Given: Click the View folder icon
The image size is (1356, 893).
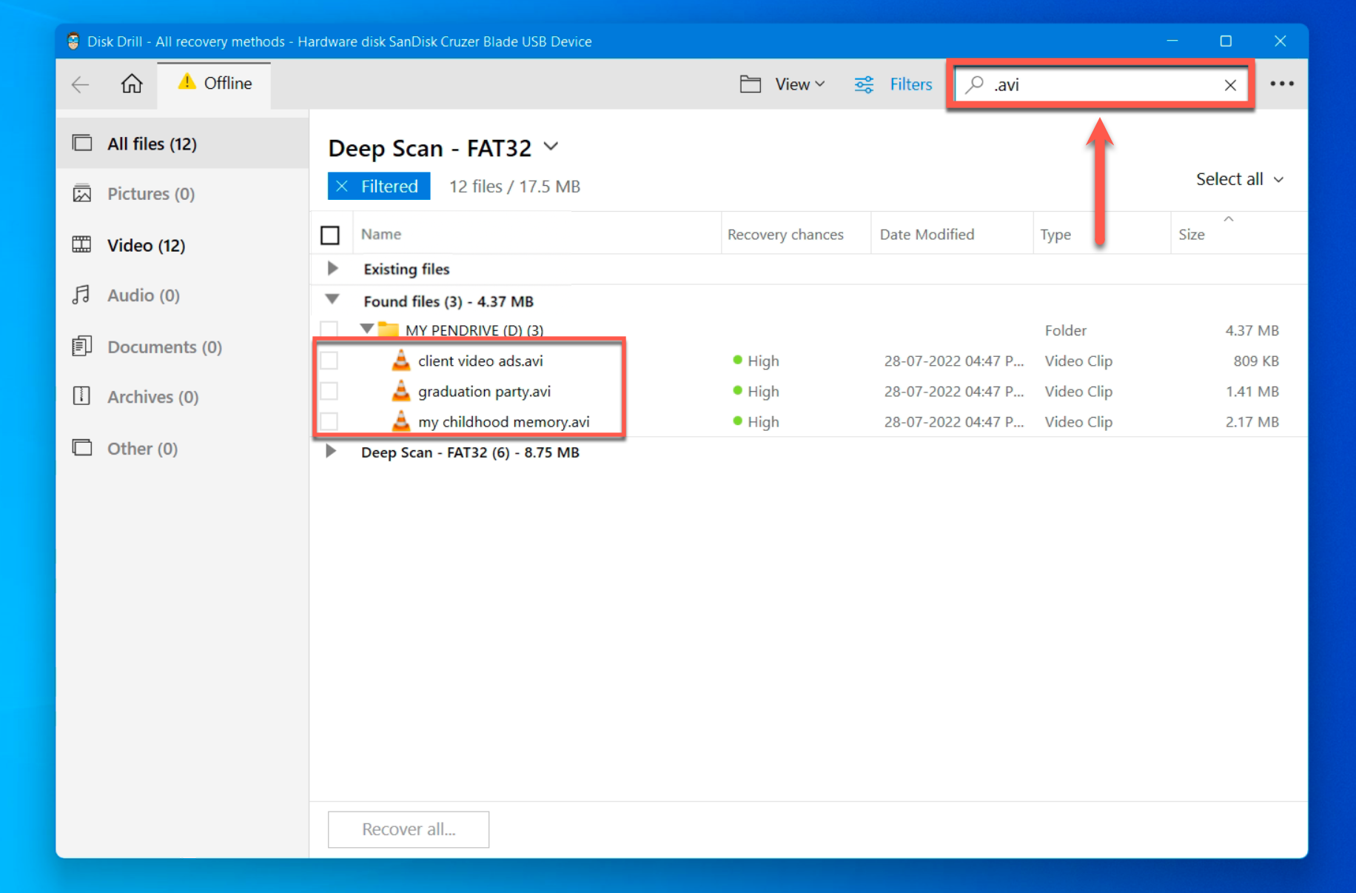Looking at the screenshot, I should 750,84.
